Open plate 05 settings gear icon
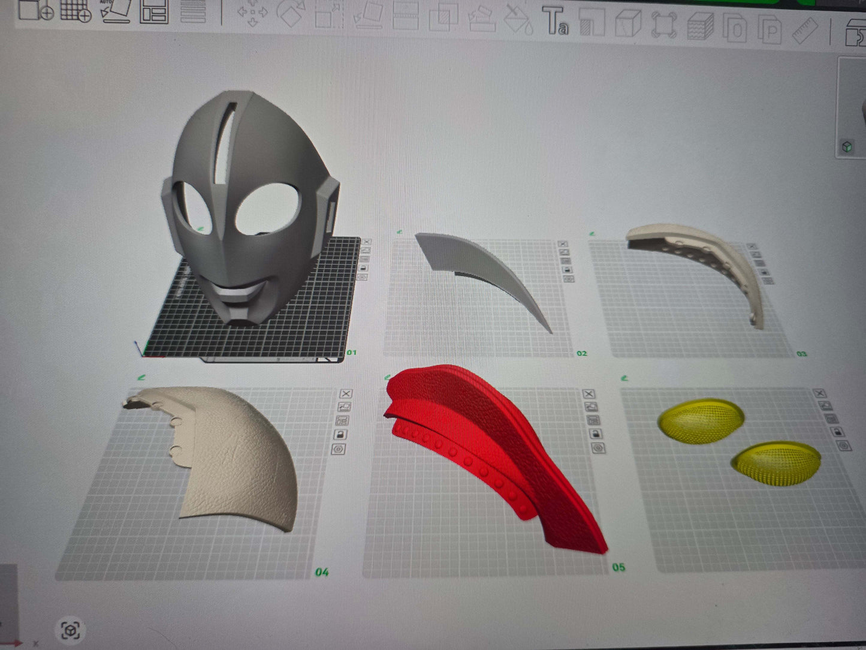Viewport: 866px width, 650px height. click(598, 448)
